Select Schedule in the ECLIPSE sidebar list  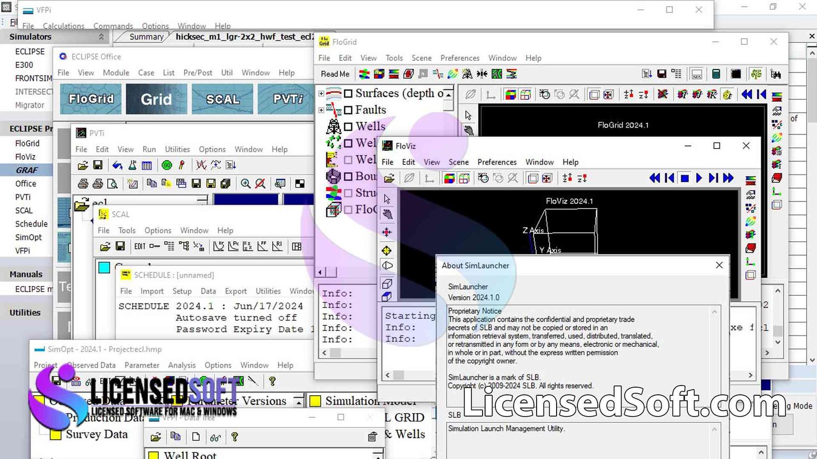click(31, 224)
